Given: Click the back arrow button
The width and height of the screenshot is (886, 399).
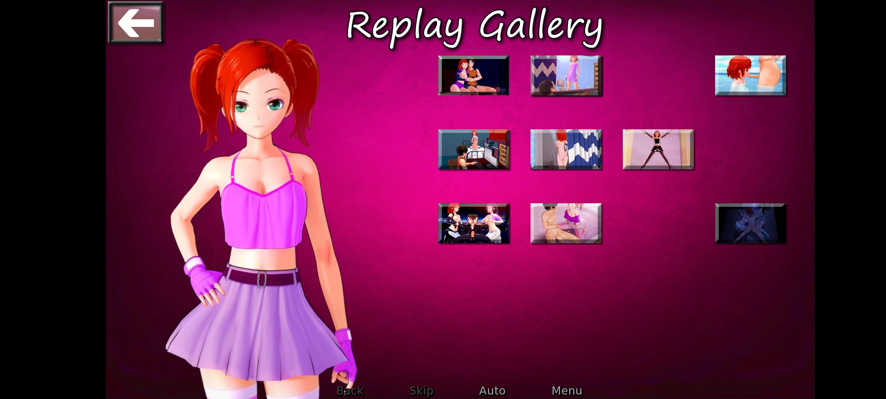Looking at the screenshot, I should click(x=135, y=23).
